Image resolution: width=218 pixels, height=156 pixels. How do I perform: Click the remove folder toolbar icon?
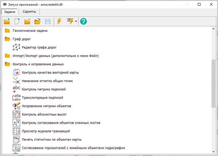pos(27,21)
